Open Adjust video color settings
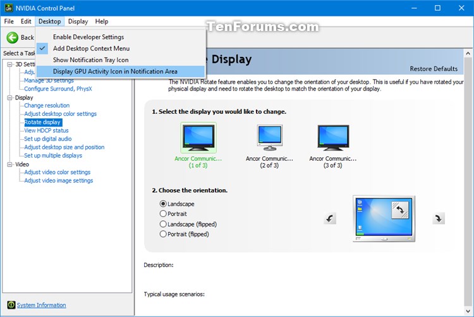The image size is (474, 317). click(x=58, y=172)
